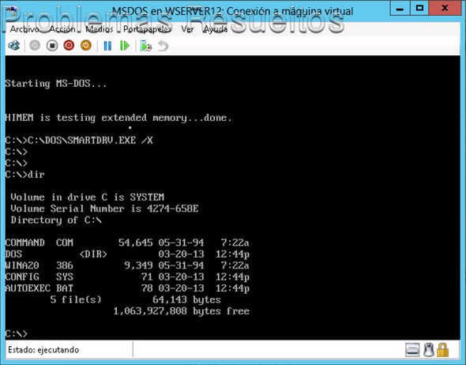This screenshot has width=466, height=365.
Task: Click the grayed Start VM button
Action: point(35,46)
